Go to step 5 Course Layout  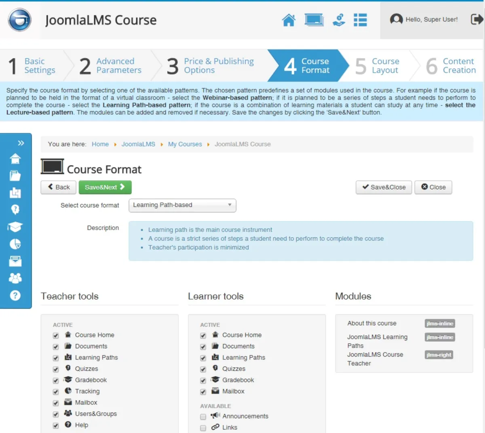(x=377, y=65)
